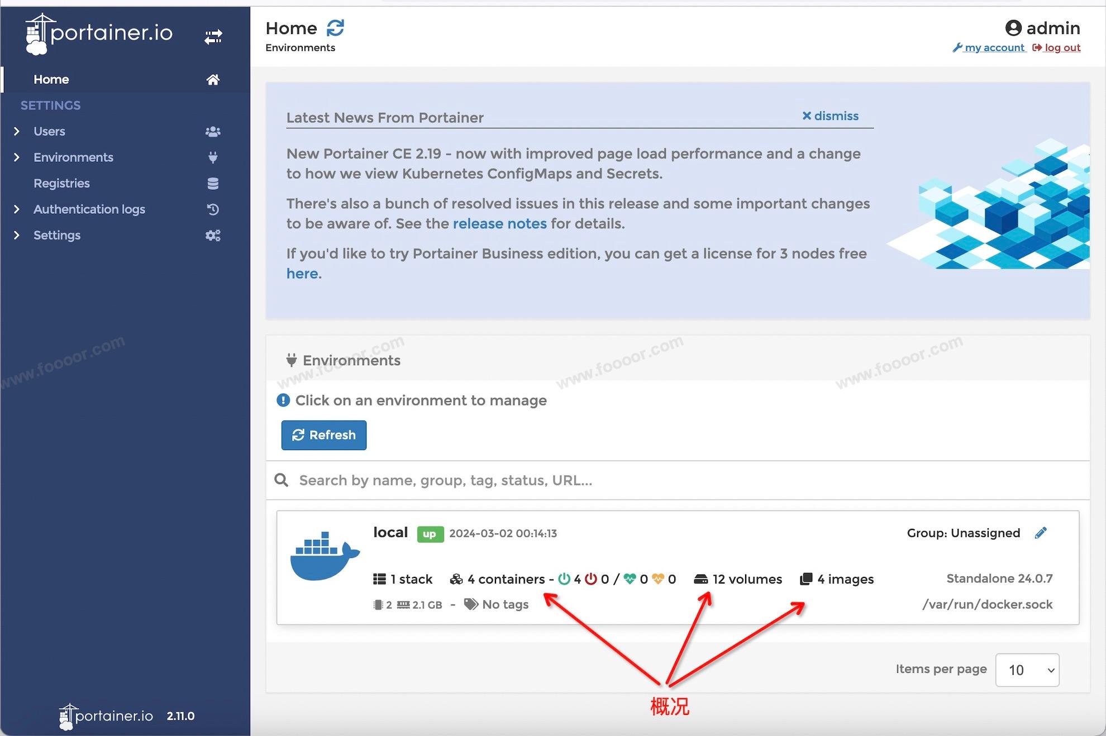Expand the Settings sidebar chevron
Screen dimensions: 1106x736
(x=17, y=235)
